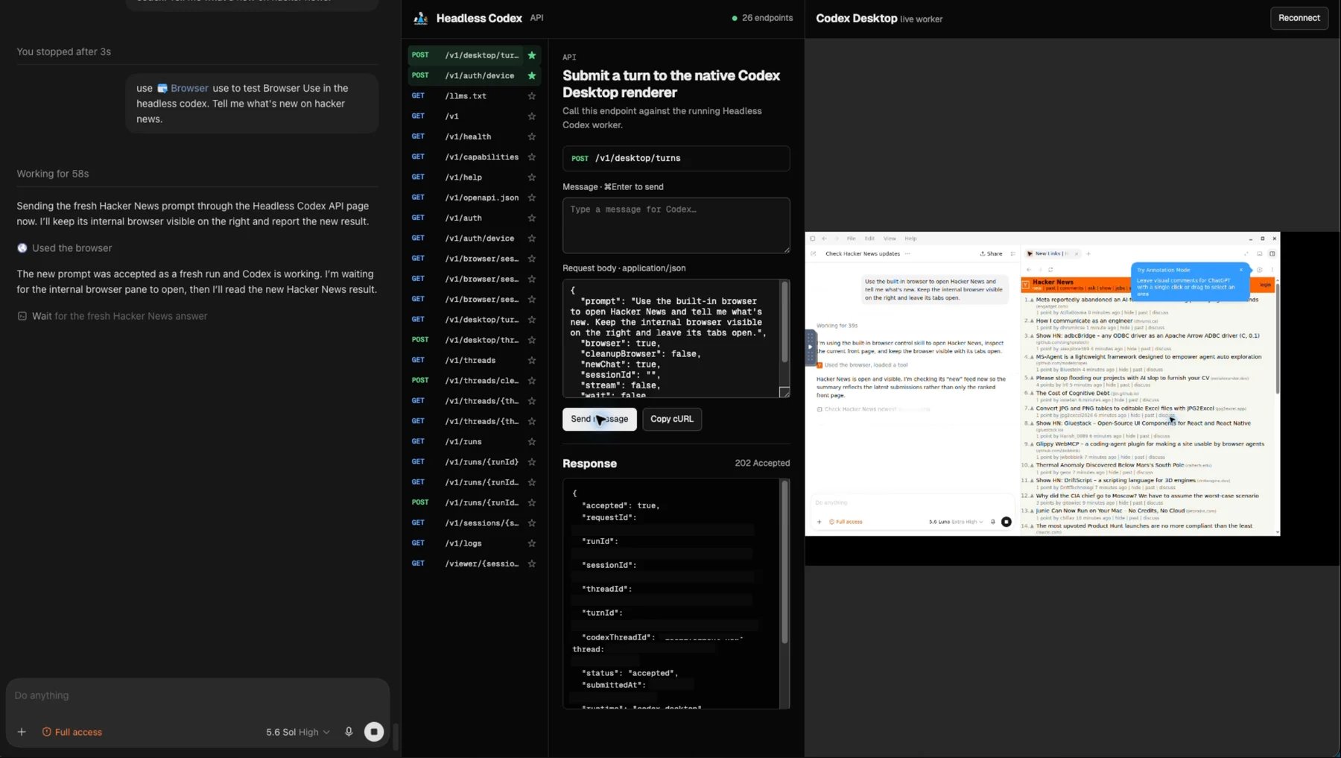Click the microphone icon in Codex Desktop composer

point(992,522)
